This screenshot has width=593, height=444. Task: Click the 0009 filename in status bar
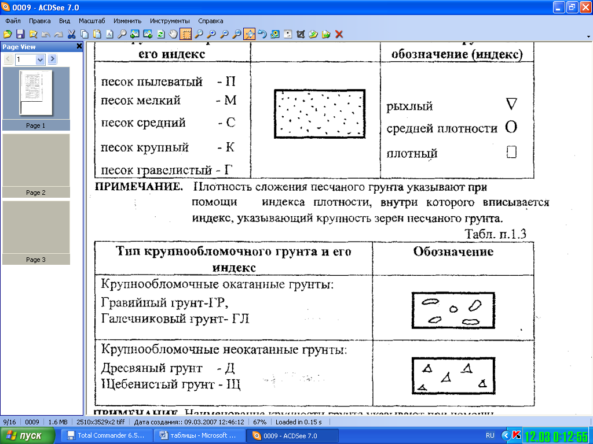[32, 421]
